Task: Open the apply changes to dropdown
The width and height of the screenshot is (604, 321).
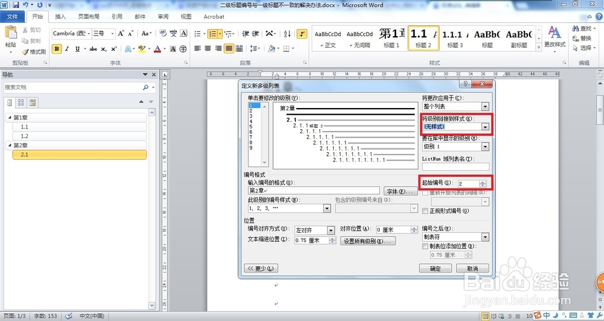Action: 485,107
